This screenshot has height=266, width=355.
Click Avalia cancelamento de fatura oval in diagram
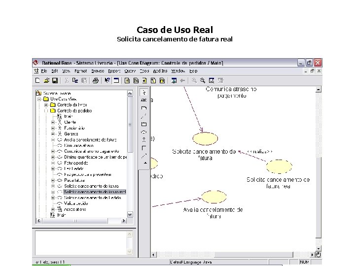coord(213,197)
